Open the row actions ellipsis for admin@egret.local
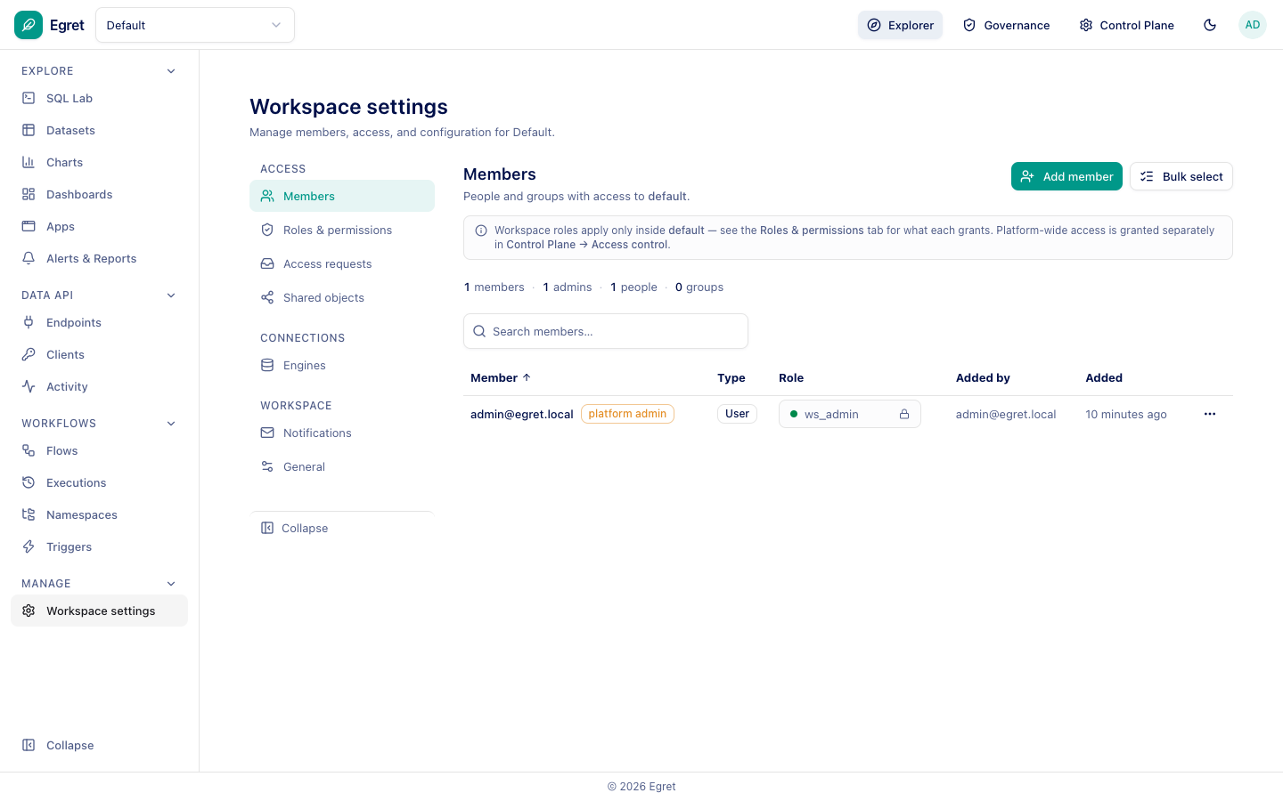 tap(1210, 414)
